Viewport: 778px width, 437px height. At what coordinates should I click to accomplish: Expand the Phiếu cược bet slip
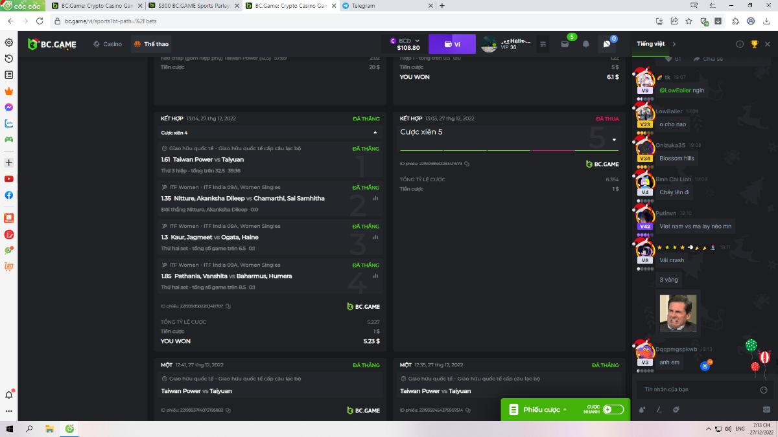pyautogui.click(x=541, y=409)
